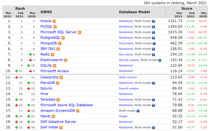This screenshot has width=210, height=131.
Task: Open the Hive database link
Action: pyautogui.click(x=44, y=94)
